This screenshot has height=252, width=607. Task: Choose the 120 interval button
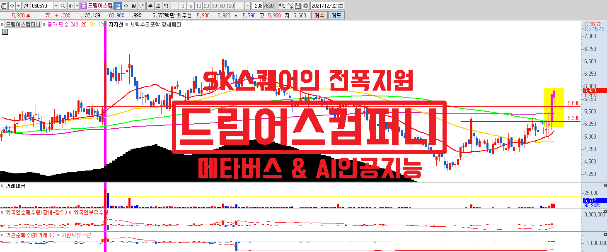pyautogui.click(x=230, y=6)
